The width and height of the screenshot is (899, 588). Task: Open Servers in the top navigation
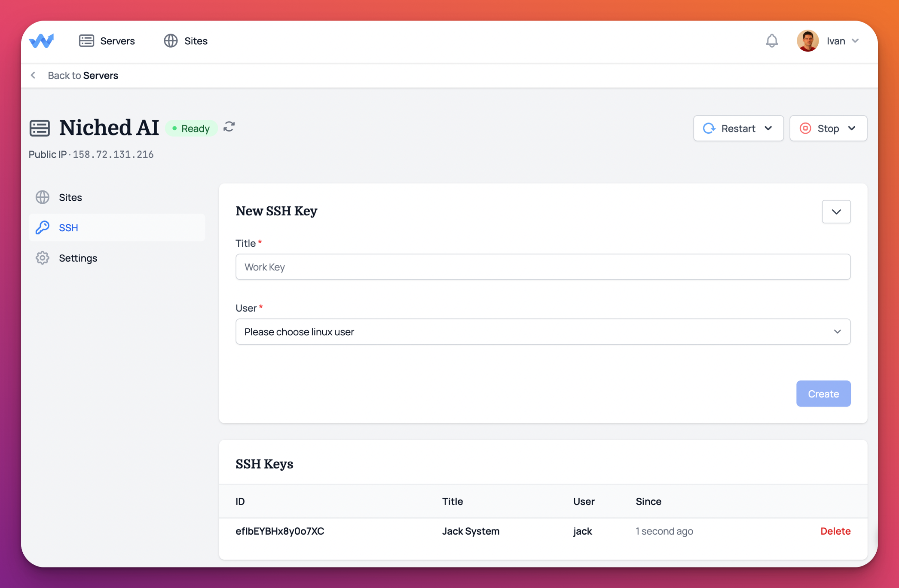[x=107, y=41]
